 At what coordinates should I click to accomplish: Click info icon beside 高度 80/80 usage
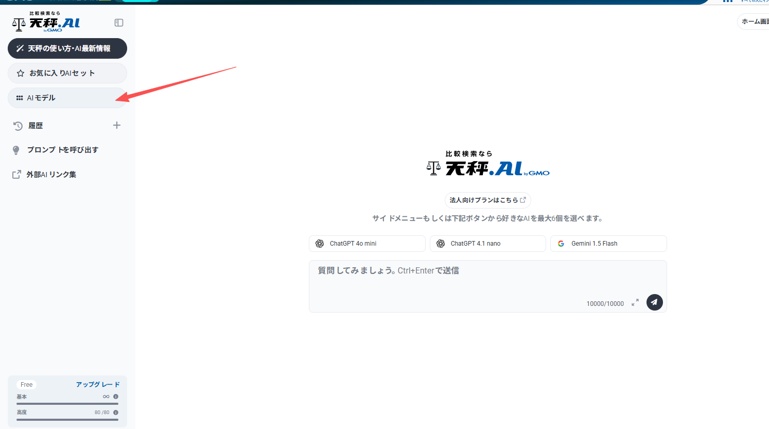(116, 413)
